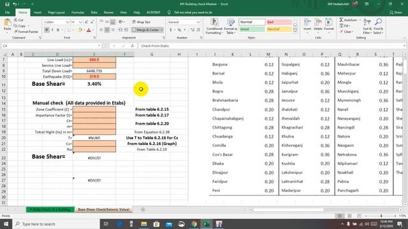Click the Format Painter brush
This screenshot has width=408, height=229.
point(15,32)
